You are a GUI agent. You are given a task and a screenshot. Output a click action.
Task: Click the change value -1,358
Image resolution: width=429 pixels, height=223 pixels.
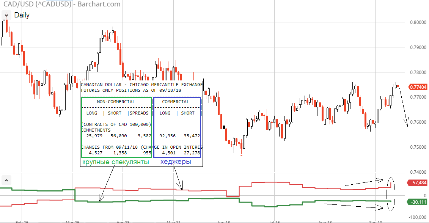coord(118,153)
